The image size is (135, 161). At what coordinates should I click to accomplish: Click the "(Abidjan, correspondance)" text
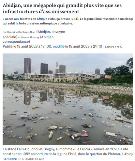[29, 39]
